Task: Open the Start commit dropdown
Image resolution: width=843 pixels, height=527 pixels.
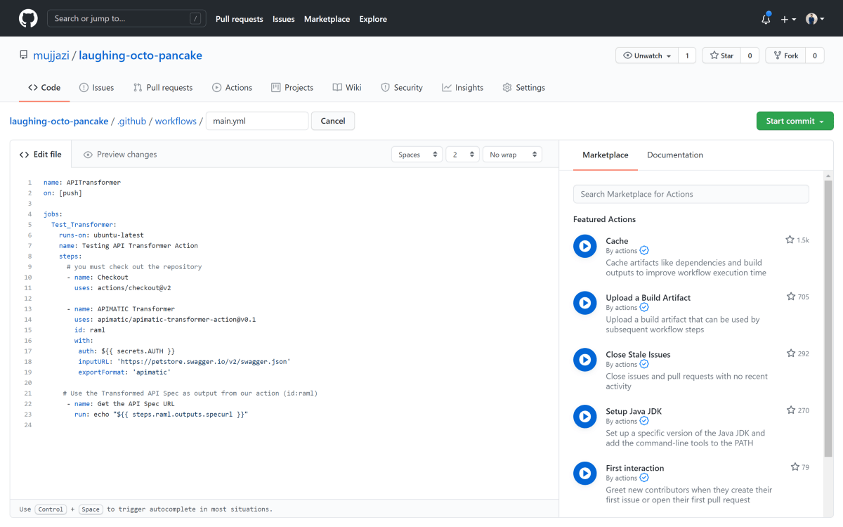Action: (795, 120)
